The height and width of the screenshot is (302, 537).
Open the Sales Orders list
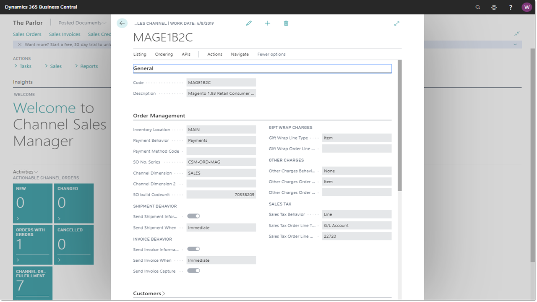[27, 34]
